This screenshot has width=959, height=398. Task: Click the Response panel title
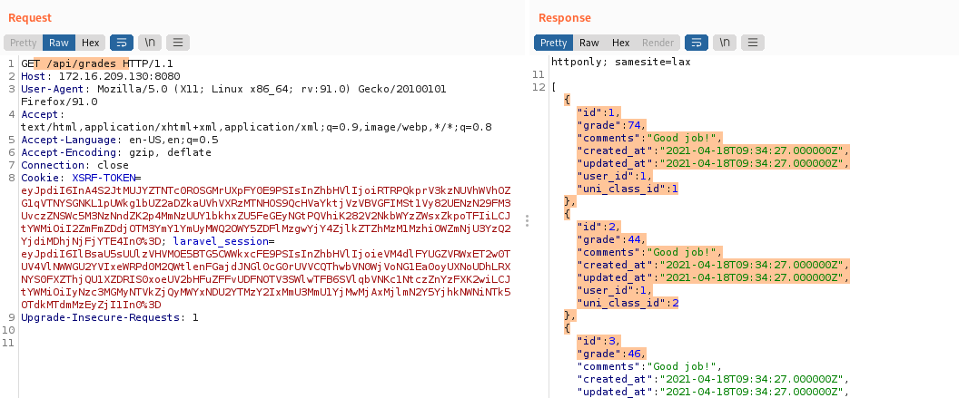(x=564, y=18)
